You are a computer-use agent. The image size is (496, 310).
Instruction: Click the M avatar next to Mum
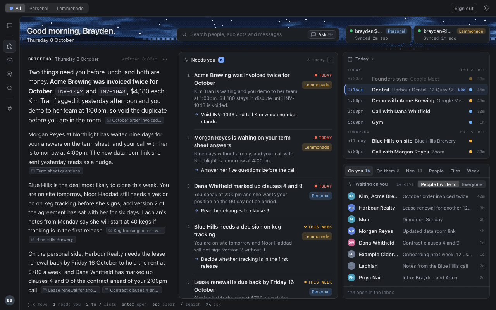click(351, 220)
